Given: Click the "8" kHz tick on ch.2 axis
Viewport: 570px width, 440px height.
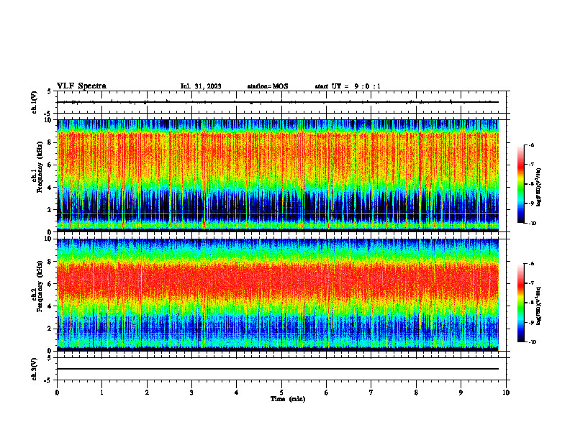Looking at the screenshot, I should click(50, 262).
